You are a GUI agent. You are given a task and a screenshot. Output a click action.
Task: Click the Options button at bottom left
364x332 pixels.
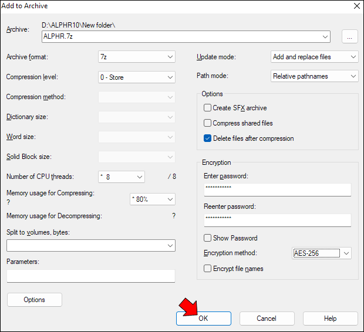[x=35, y=300]
